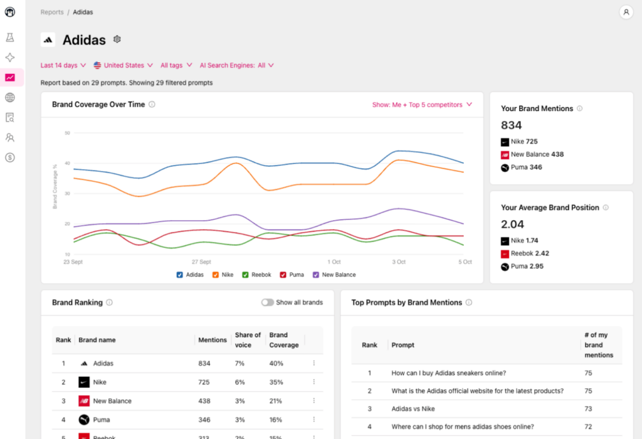Open the analytics chart icon in the sidebar
Viewport: 642px width, 439px height.
click(x=9, y=77)
